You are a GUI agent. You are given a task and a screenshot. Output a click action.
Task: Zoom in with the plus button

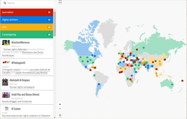[x=60, y=104]
